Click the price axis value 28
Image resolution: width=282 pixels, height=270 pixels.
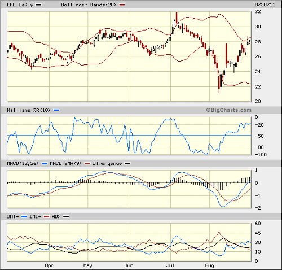pos(258,42)
